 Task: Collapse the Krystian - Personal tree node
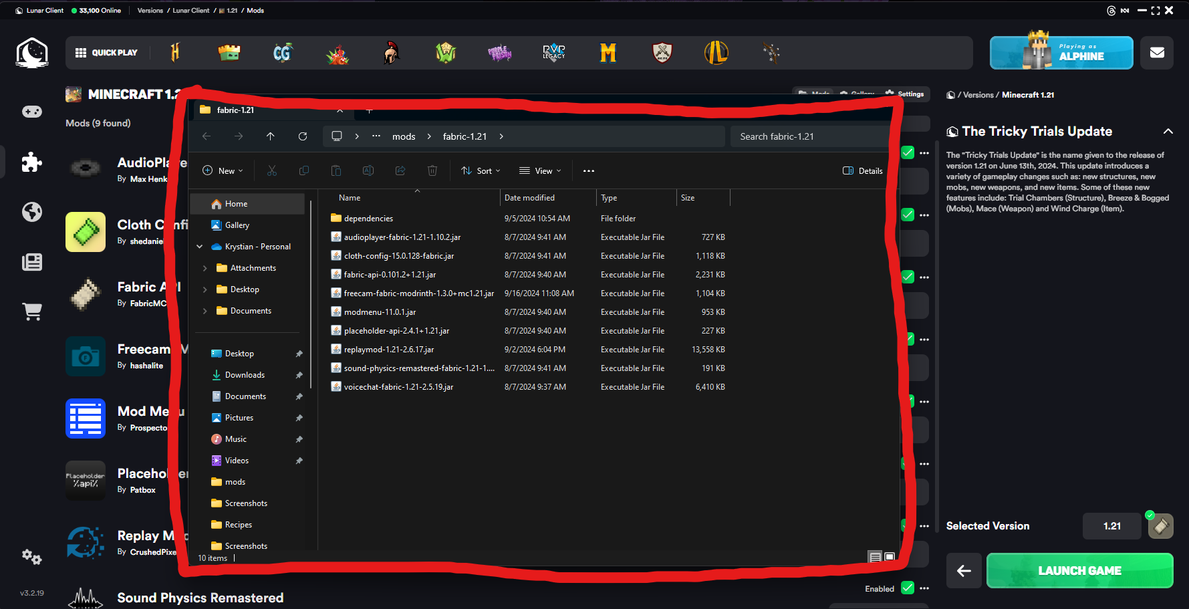click(x=199, y=247)
